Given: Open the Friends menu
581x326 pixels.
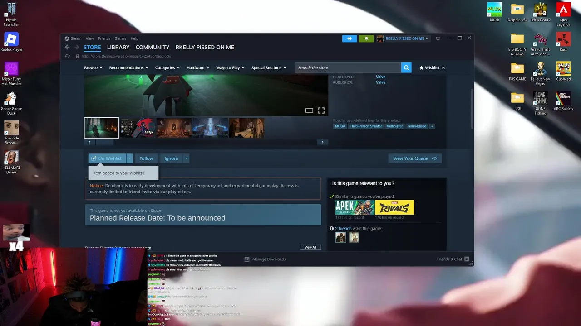Looking at the screenshot, I should [104, 38].
